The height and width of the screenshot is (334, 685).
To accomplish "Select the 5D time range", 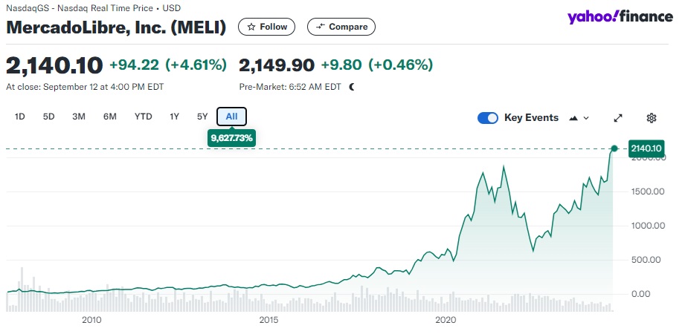I will 49,117.
